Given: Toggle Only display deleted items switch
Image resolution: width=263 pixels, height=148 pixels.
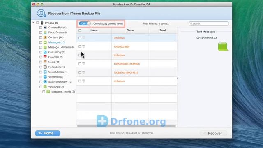Looking at the screenshot, I should 85,23.
